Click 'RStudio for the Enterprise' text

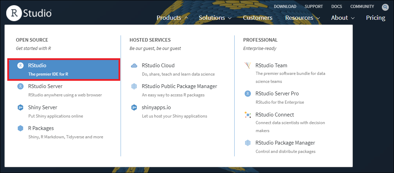(x=280, y=102)
